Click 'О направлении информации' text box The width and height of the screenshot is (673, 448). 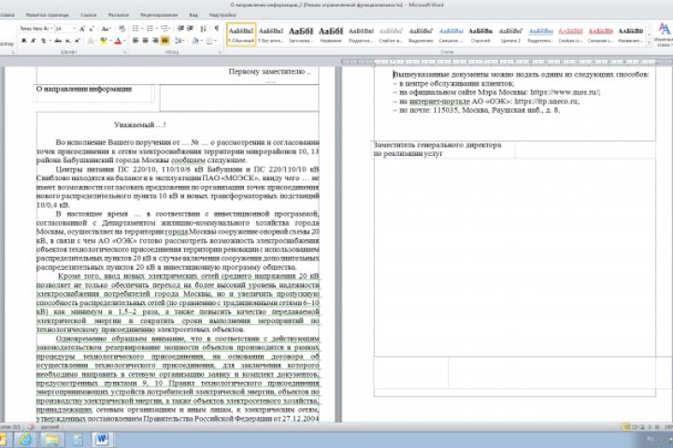coord(94,93)
